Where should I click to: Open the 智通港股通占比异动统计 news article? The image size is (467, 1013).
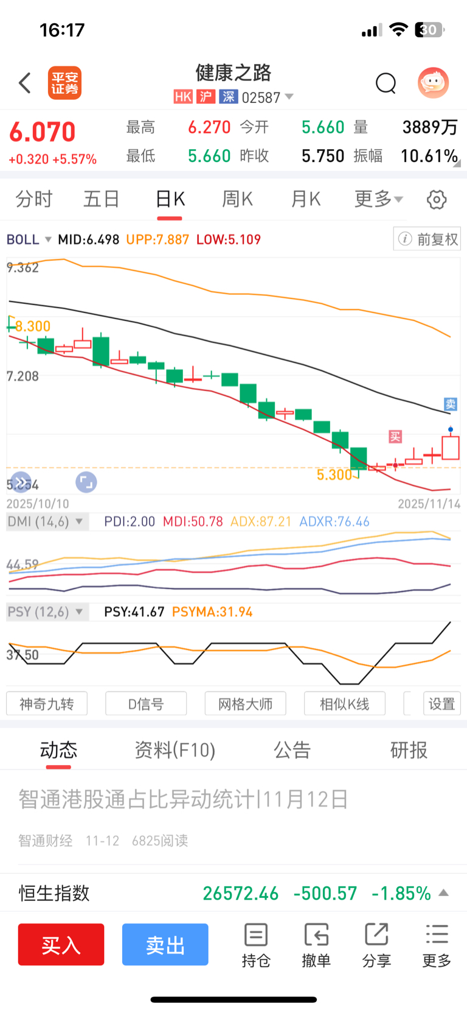click(183, 799)
